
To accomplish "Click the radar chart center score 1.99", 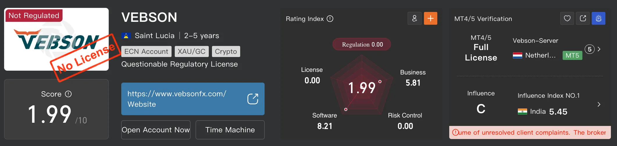I will tap(362, 88).
